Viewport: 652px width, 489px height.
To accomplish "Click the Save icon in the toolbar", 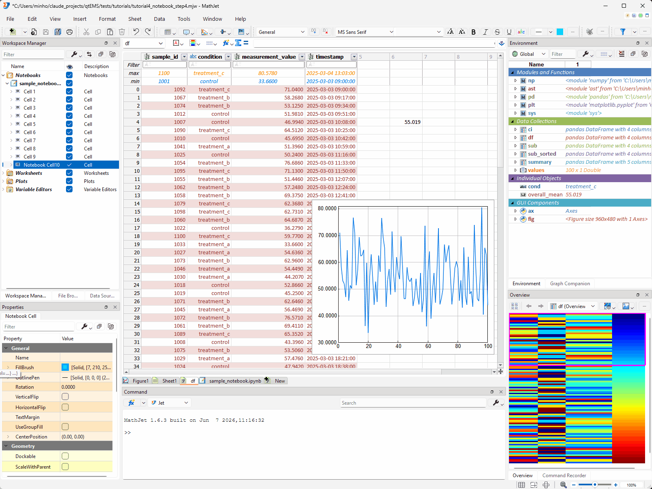I will 46,32.
